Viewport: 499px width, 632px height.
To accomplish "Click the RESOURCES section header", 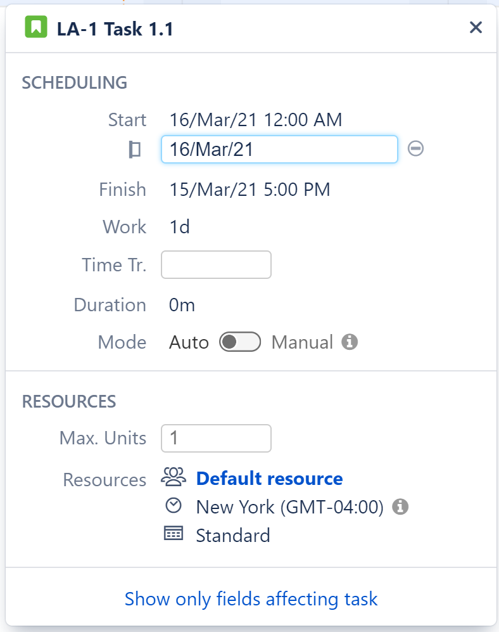I will coord(68,401).
